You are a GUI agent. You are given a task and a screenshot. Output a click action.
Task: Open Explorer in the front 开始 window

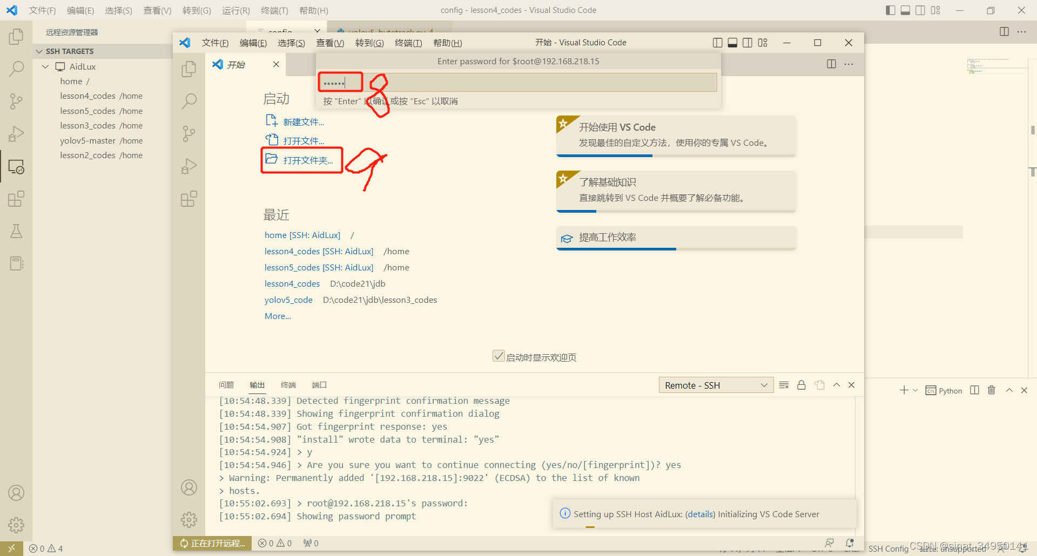tap(189, 69)
